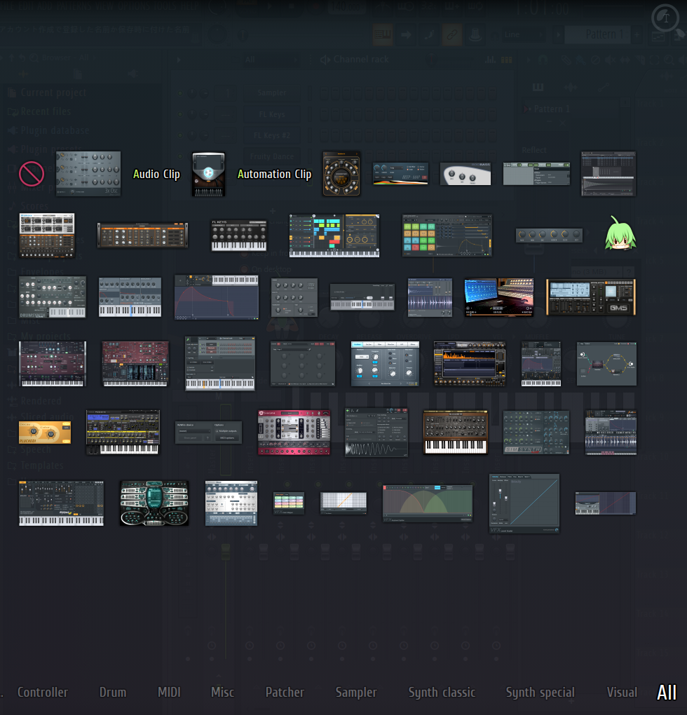Choose the orange Plucked! plugin
Viewport: 687px width, 715px height.
(45, 433)
